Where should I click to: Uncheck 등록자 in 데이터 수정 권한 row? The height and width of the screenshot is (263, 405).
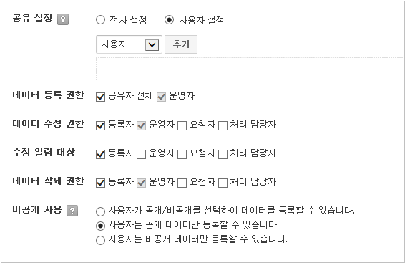click(100, 125)
